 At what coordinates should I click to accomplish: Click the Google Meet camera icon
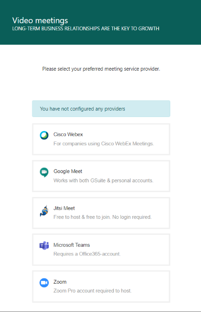pyautogui.click(x=44, y=172)
